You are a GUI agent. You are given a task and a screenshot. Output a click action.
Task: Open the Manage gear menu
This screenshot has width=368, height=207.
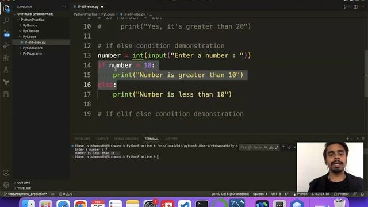pos(6,185)
